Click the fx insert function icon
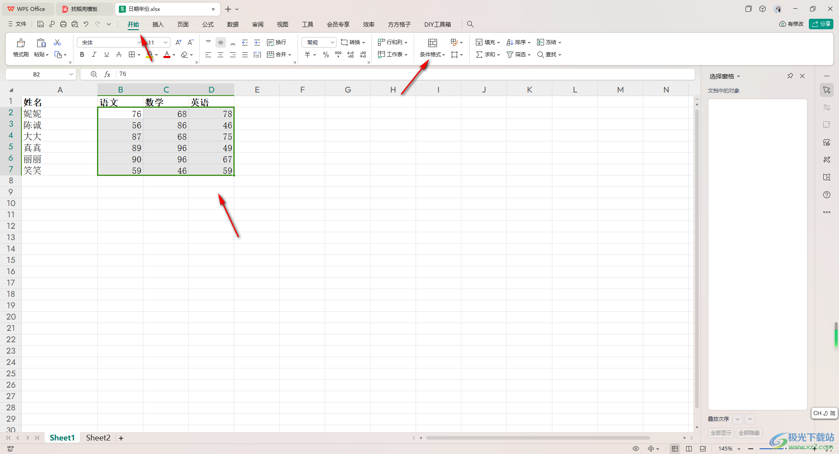This screenshot has width=839, height=454. (107, 74)
